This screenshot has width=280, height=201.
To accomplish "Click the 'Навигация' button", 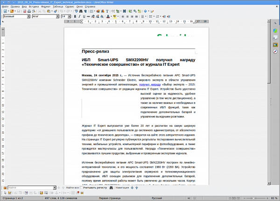I will coord(122,187).
